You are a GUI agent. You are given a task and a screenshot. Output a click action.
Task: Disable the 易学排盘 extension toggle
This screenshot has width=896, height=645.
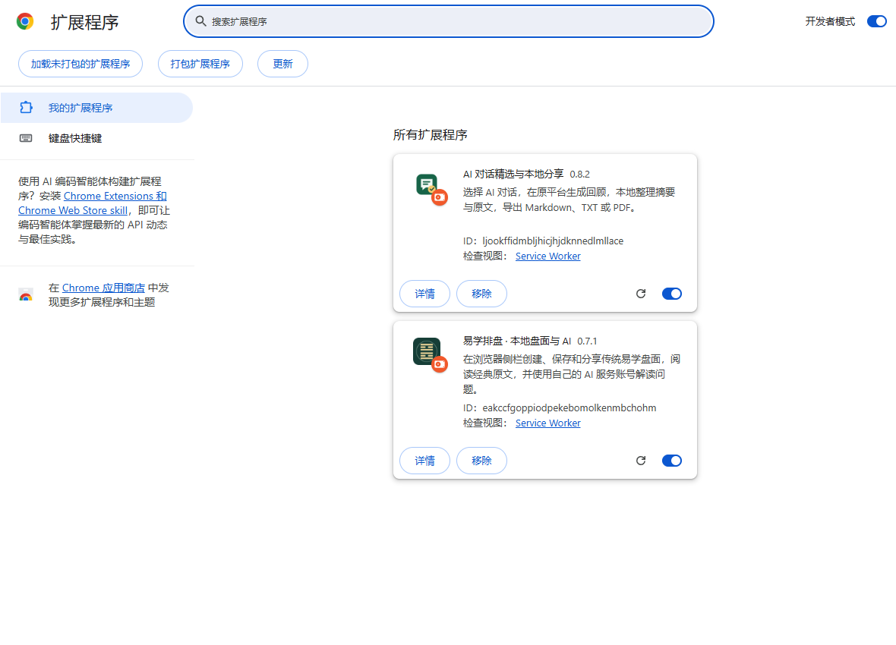click(671, 461)
